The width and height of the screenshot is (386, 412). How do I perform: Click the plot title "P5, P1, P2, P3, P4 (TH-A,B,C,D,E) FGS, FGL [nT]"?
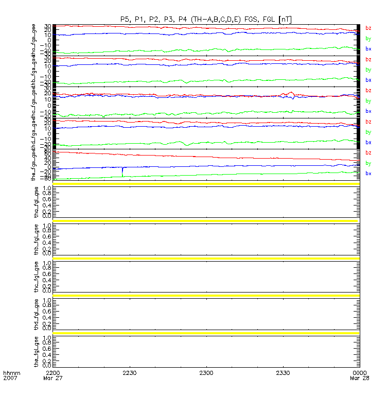click(x=206, y=20)
